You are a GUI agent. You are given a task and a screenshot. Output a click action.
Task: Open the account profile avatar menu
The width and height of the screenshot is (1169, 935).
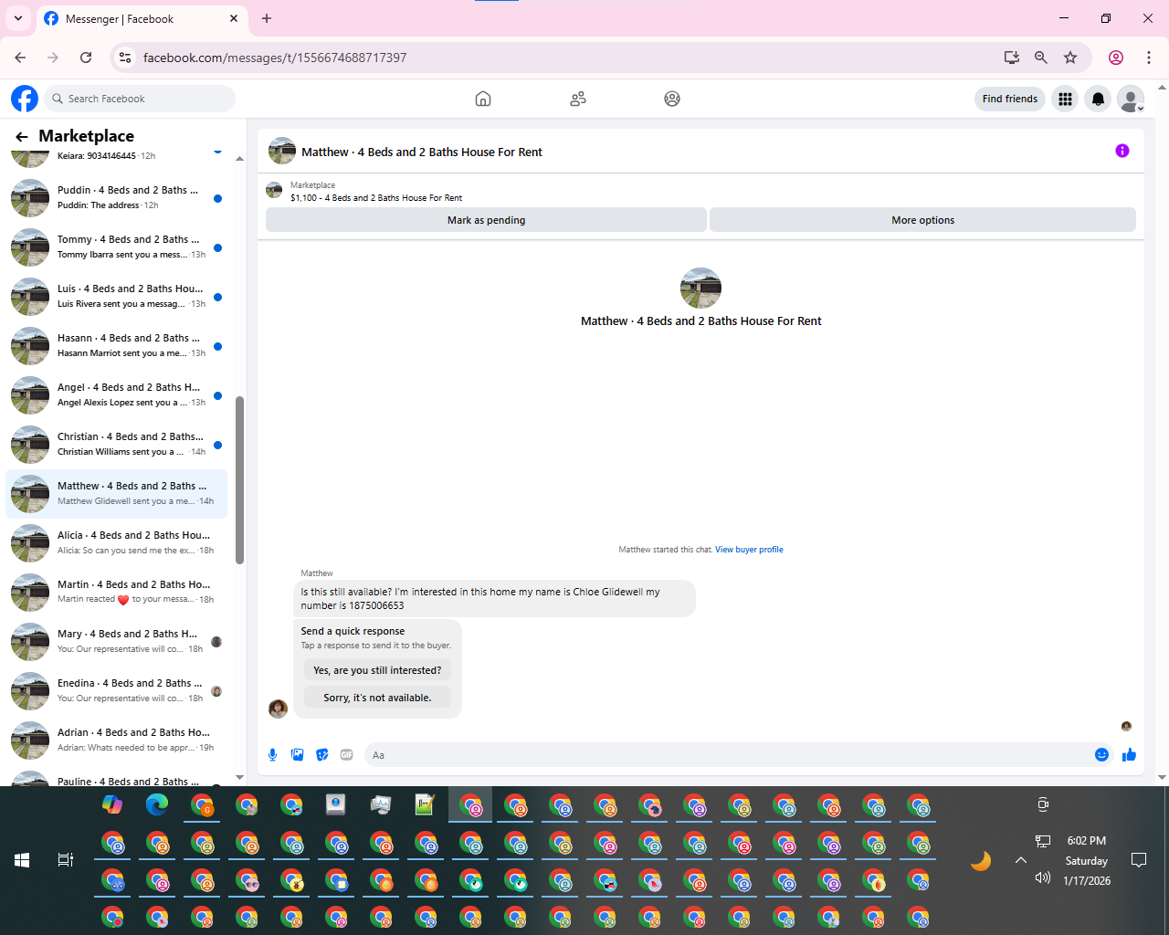tap(1131, 99)
